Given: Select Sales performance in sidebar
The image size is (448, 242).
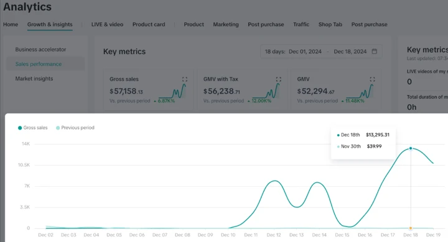Looking at the screenshot, I should pos(45,64).
